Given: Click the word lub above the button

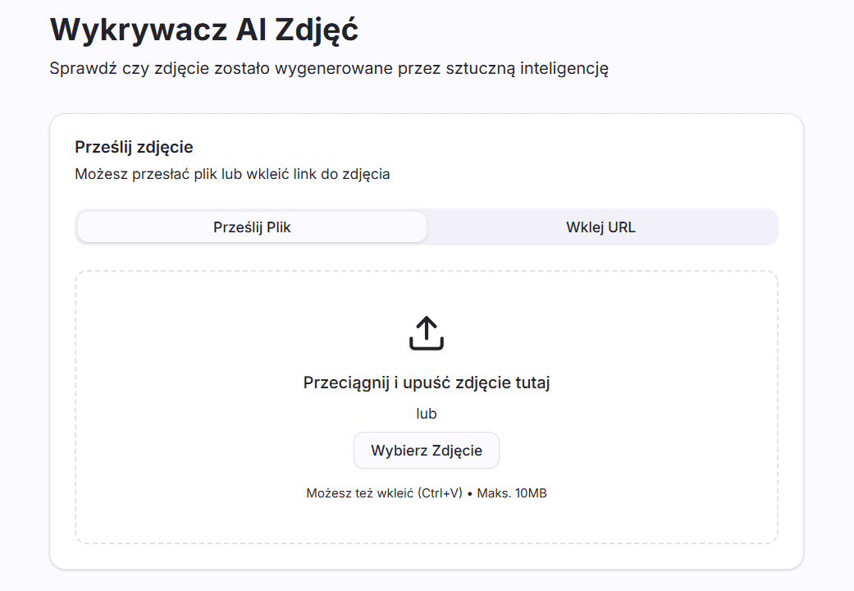Looking at the screenshot, I should point(426,414).
